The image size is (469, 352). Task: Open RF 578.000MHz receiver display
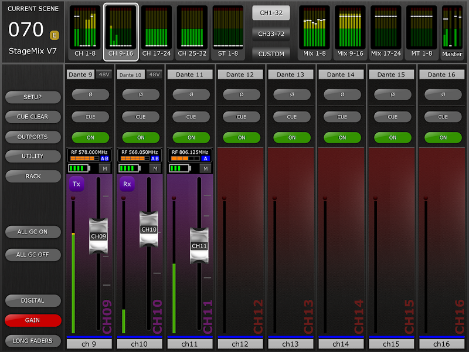tap(89, 155)
